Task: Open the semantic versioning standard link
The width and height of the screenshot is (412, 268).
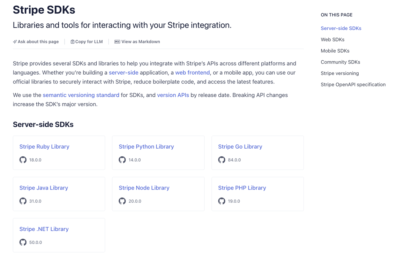Action: point(81,95)
